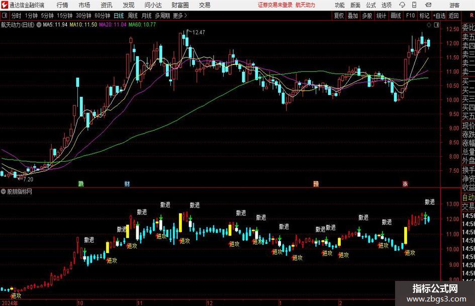Open the F10 company info button
This screenshot has height=306, width=475.
[410, 16]
